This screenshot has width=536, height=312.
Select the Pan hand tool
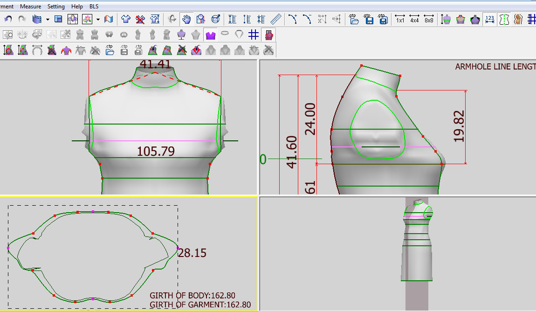(186, 19)
